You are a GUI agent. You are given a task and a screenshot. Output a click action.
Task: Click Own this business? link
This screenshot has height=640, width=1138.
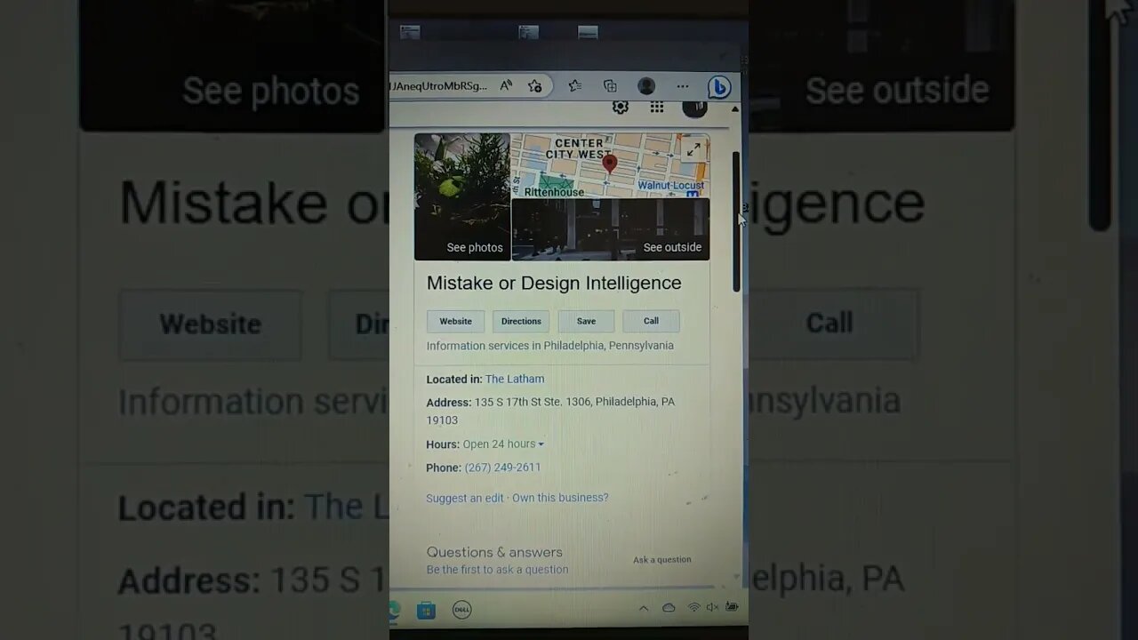(x=560, y=498)
